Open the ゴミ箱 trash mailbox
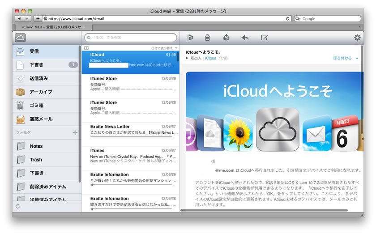376x234 pixels. pos(46,105)
